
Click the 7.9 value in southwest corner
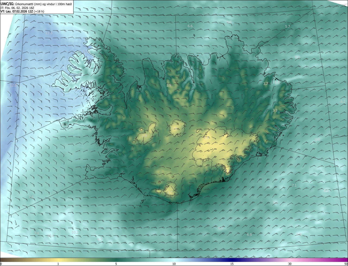(x=37, y=233)
